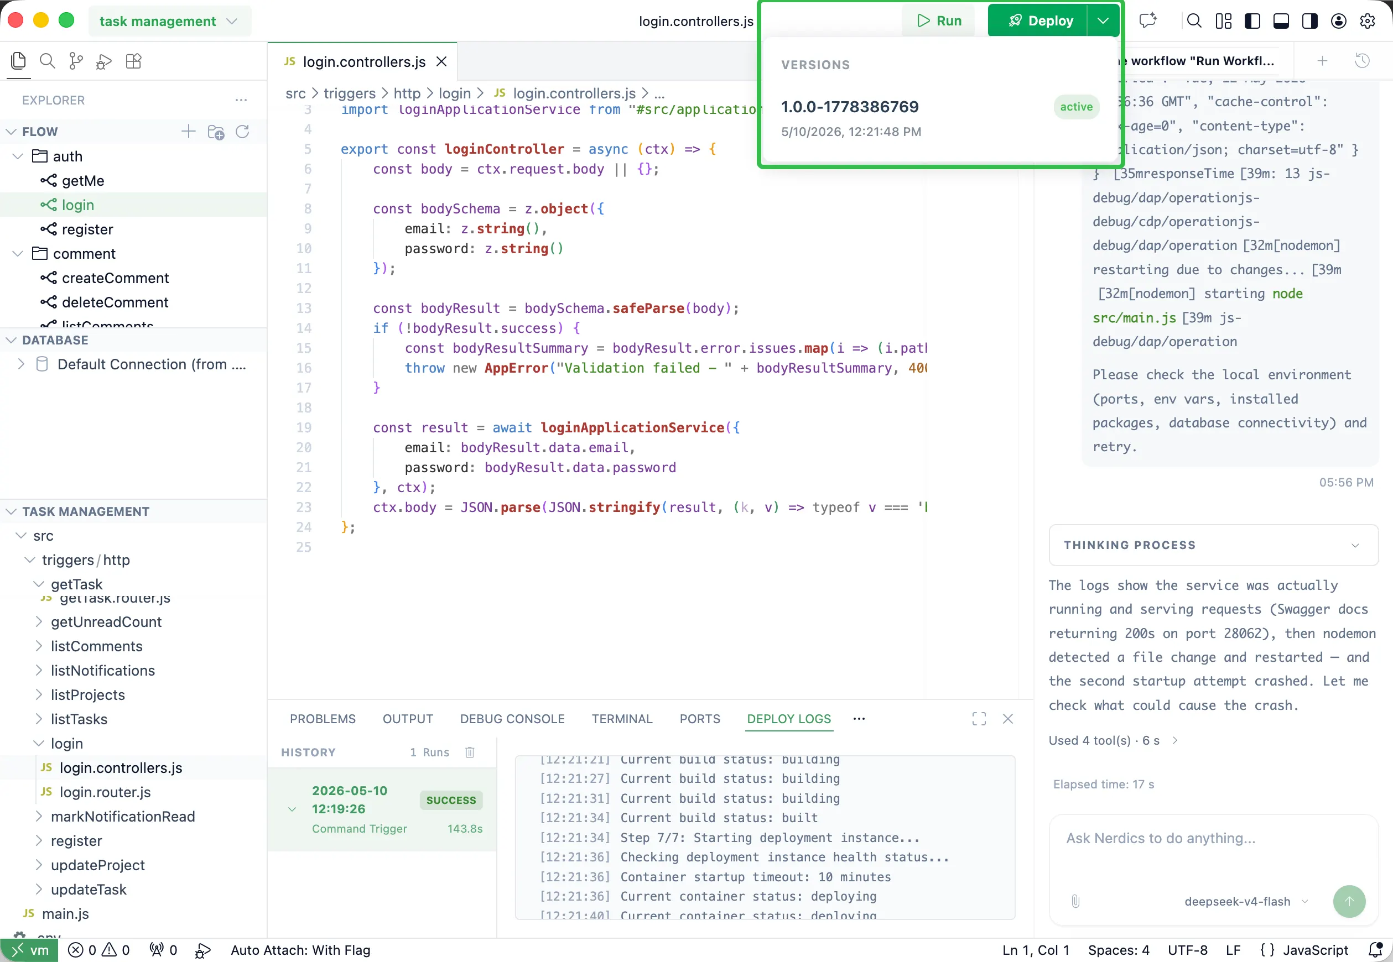1393x962 pixels.
Task: Click the title bar search magnifier
Action: click(1194, 21)
